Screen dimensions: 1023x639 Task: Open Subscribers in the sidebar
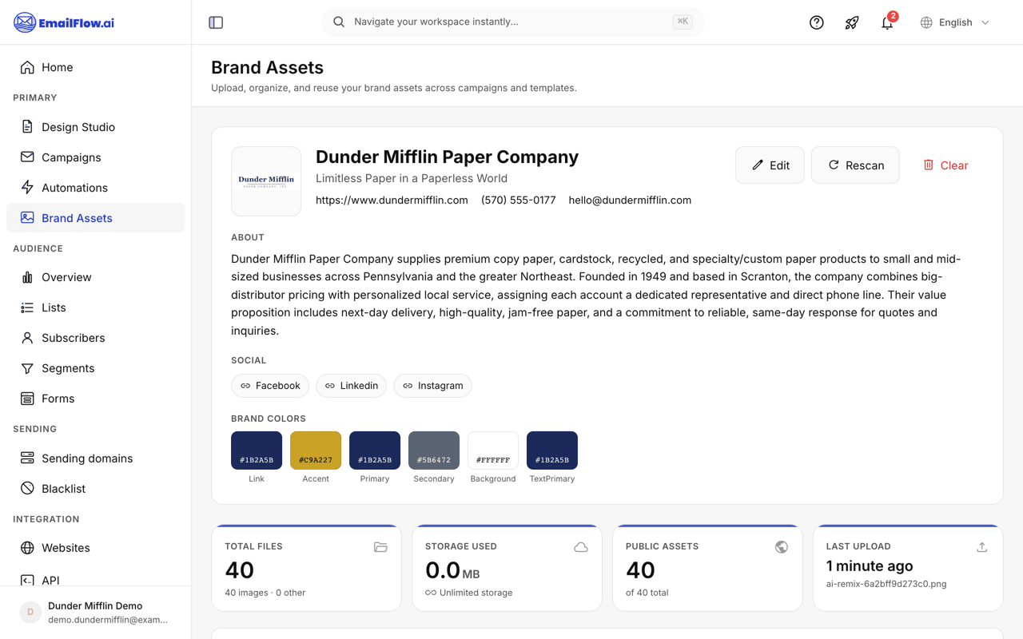pos(96,338)
